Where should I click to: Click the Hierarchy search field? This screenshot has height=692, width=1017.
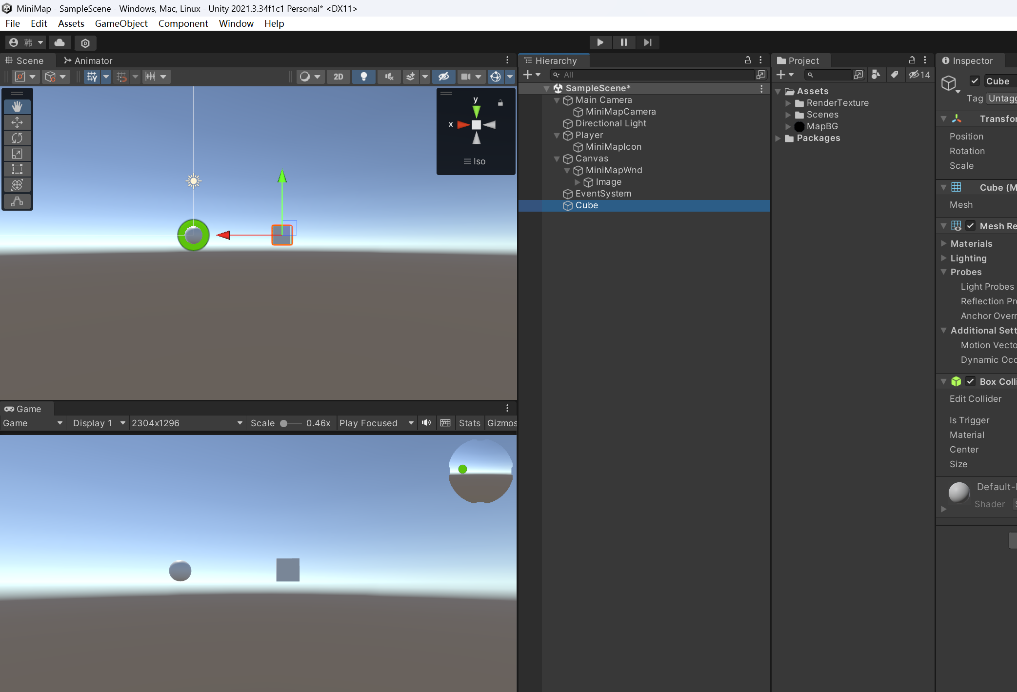click(654, 75)
